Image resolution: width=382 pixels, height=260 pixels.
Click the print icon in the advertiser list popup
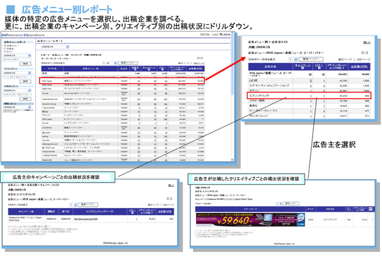(x=363, y=53)
